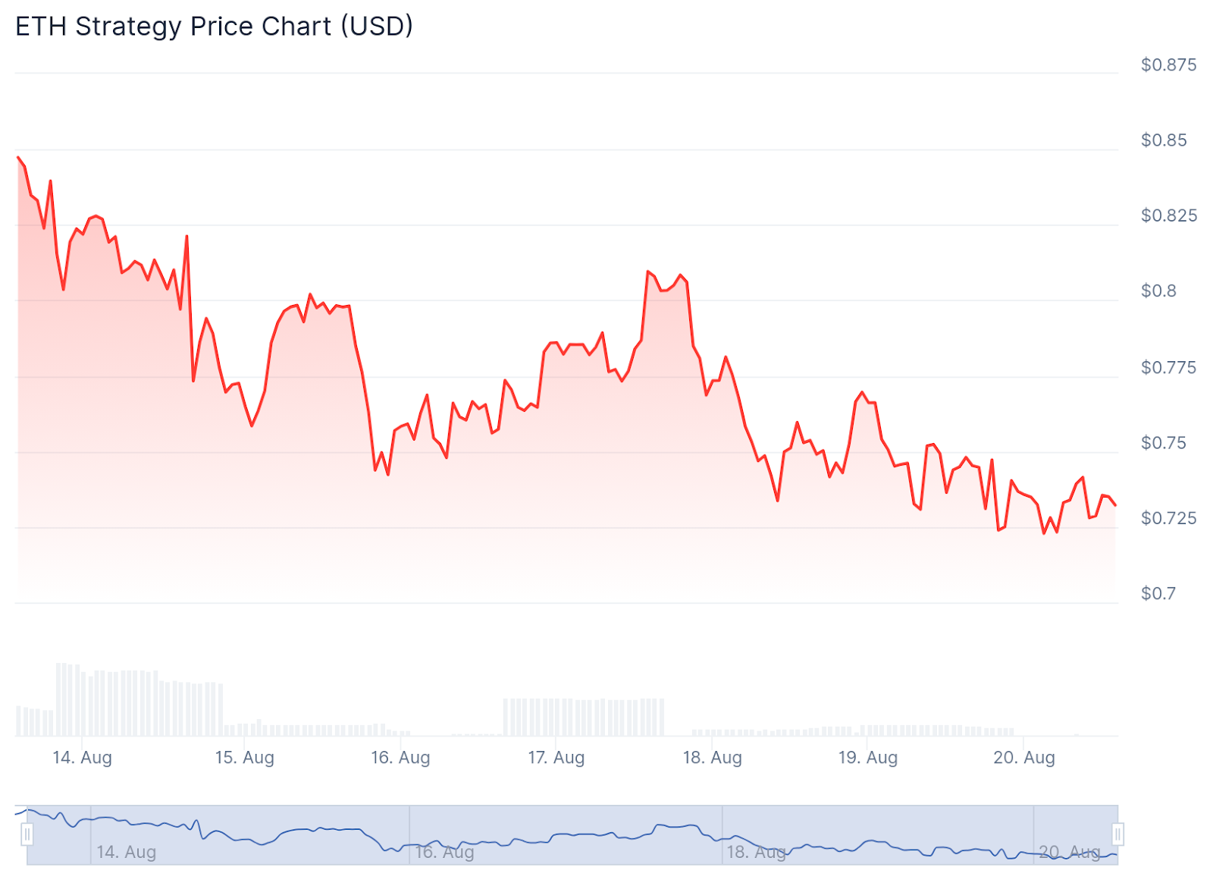Viewport: 1213px width, 886px height.
Task: Click the right navigator range handle
Action: (1117, 835)
